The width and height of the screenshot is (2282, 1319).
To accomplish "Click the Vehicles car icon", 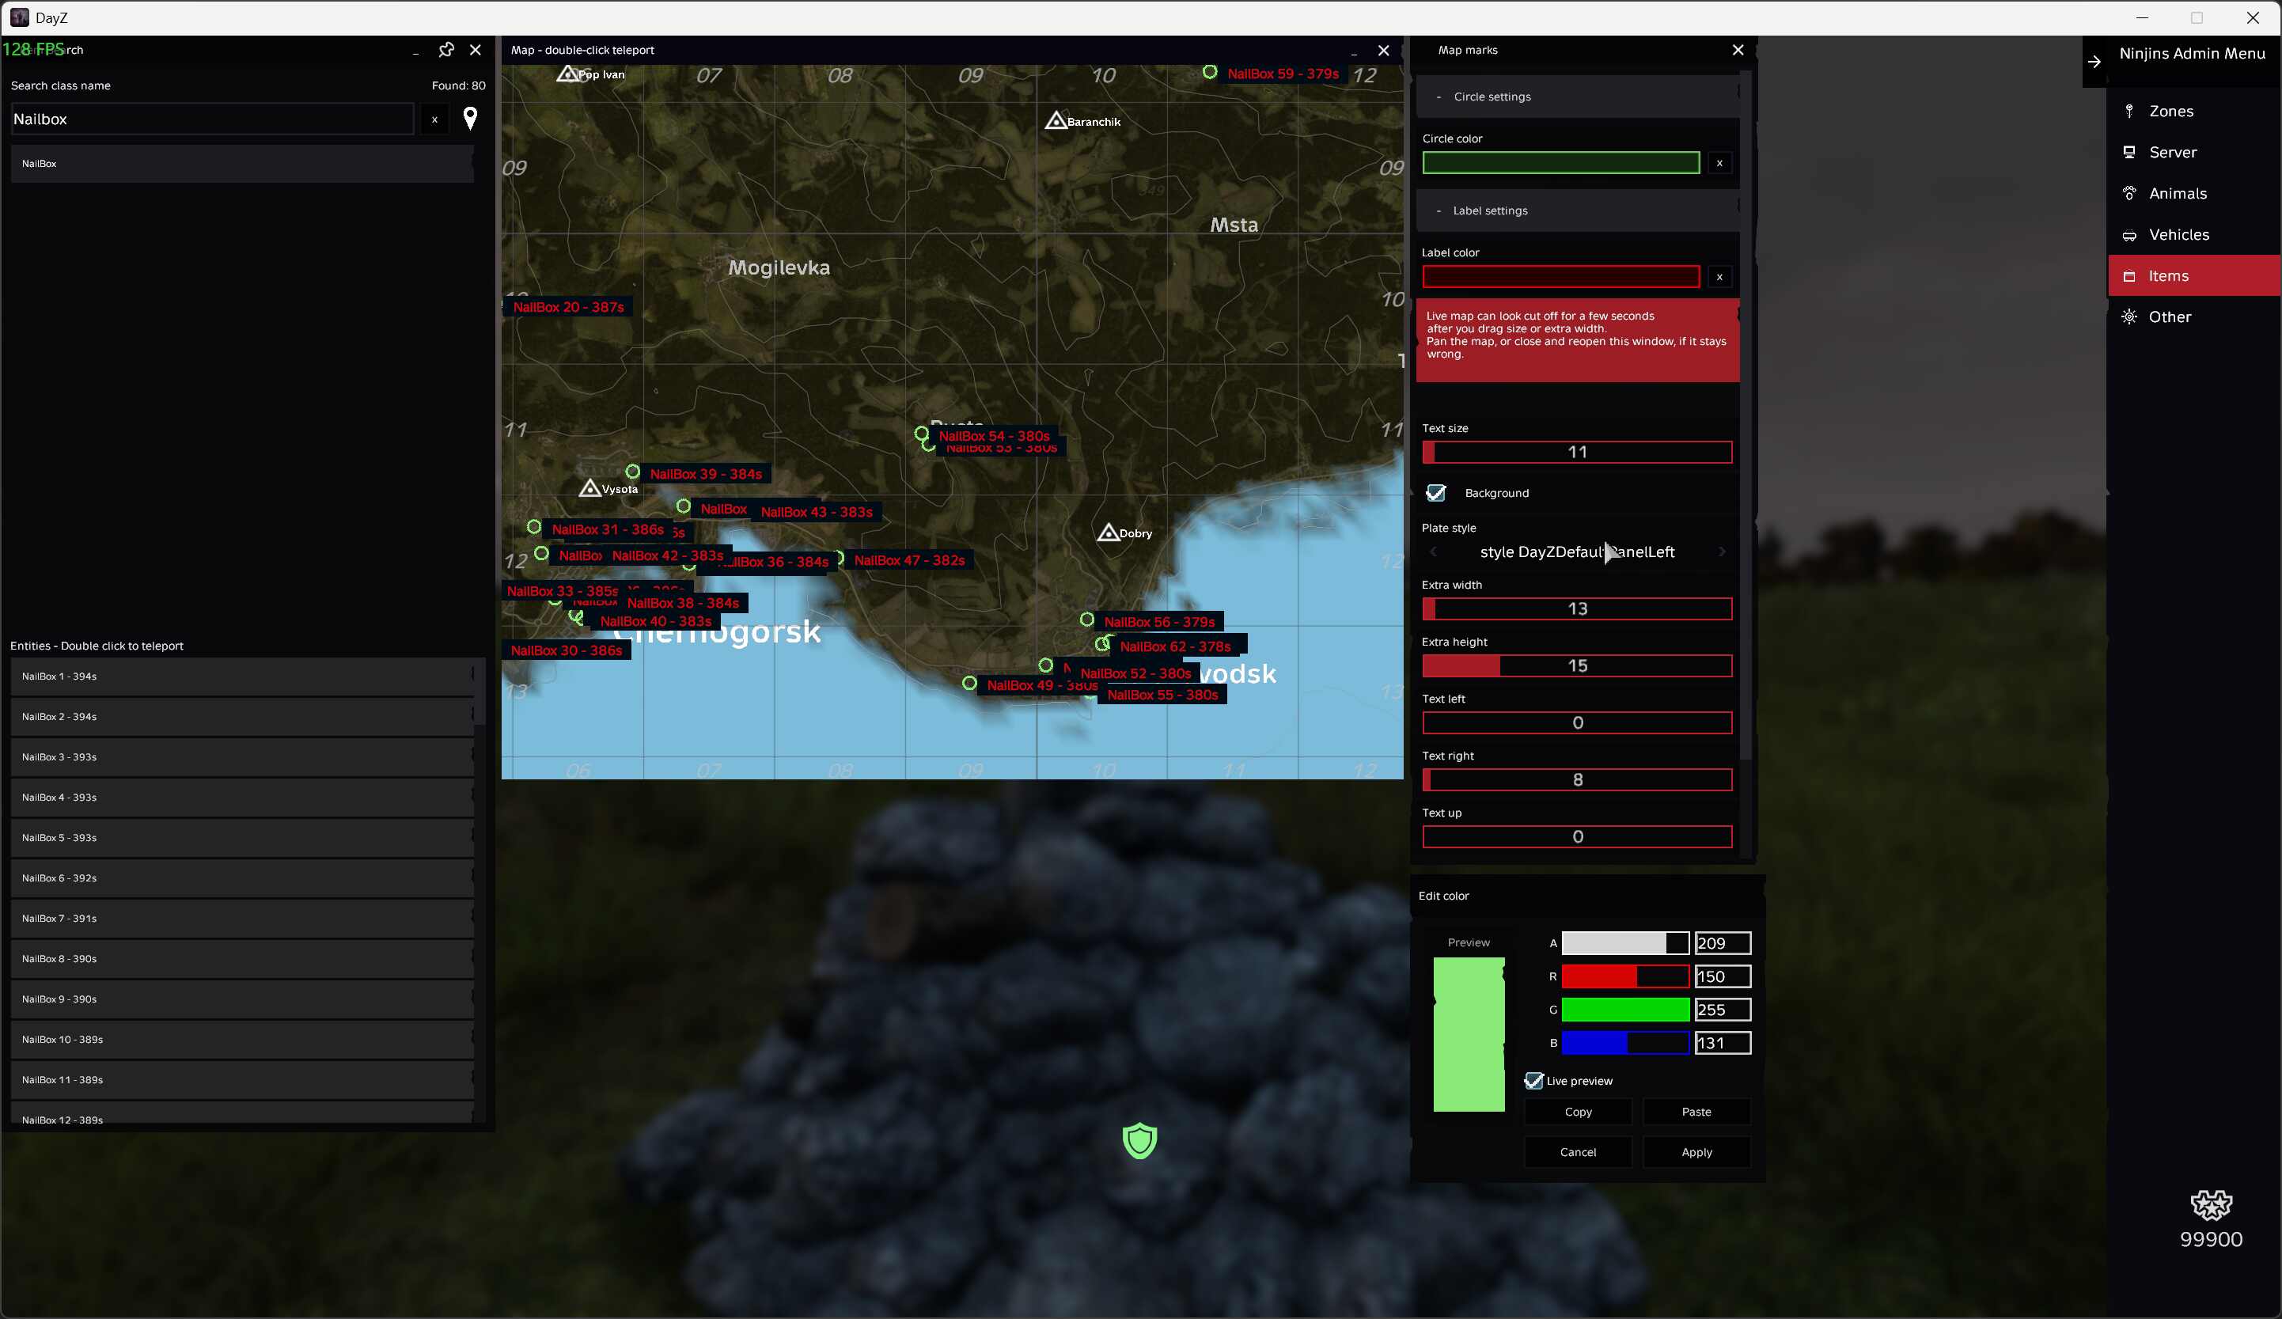I will click(x=2129, y=234).
